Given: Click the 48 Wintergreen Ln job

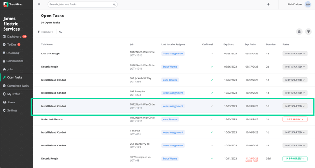Looking at the screenshot, I should (x=140, y=158).
